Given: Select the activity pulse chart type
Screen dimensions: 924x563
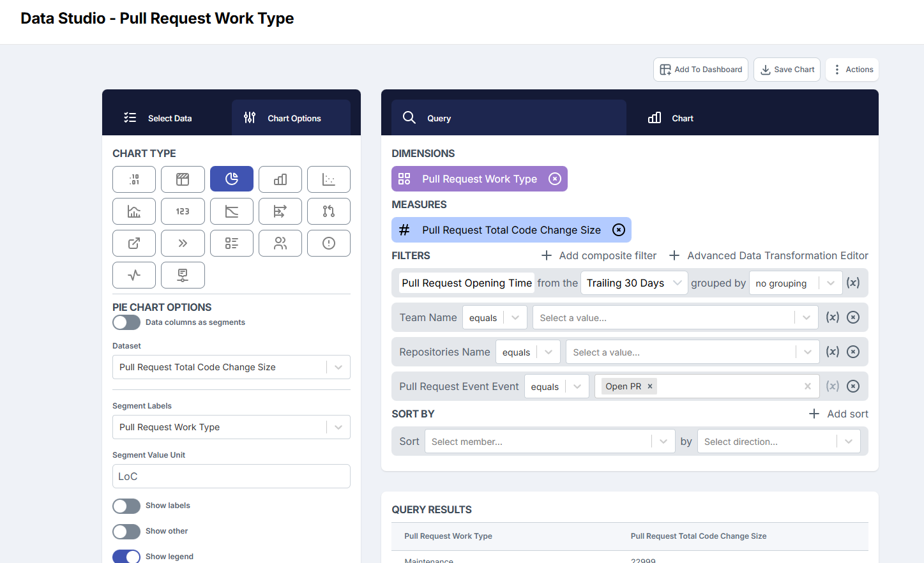Looking at the screenshot, I should 134,275.
